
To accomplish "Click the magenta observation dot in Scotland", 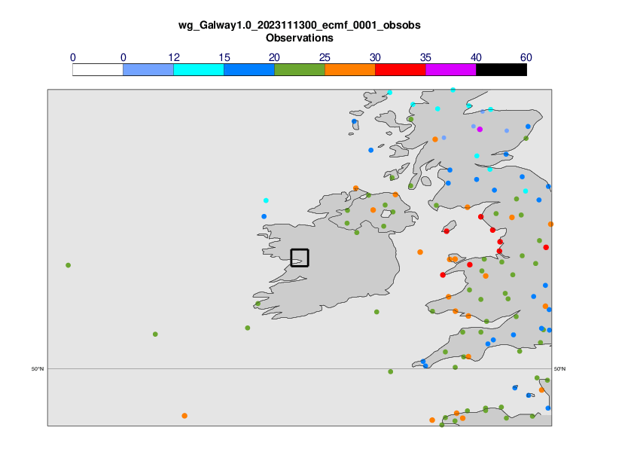I will [480, 130].
